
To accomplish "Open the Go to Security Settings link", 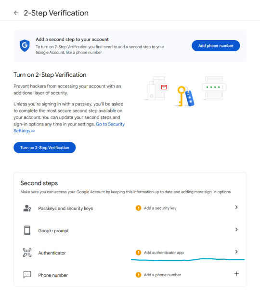I will click(69, 127).
